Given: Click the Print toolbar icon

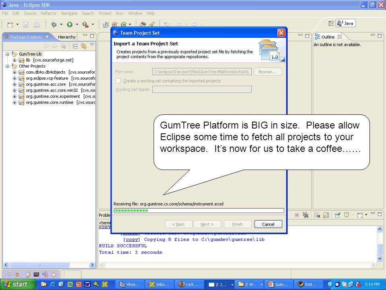Looking at the screenshot, I should [37, 25].
